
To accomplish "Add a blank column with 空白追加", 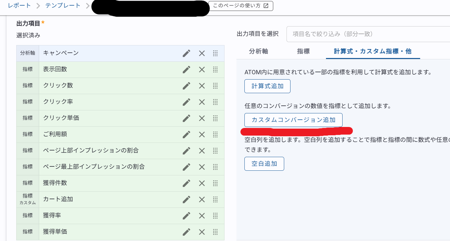I will (x=264, y=164).
